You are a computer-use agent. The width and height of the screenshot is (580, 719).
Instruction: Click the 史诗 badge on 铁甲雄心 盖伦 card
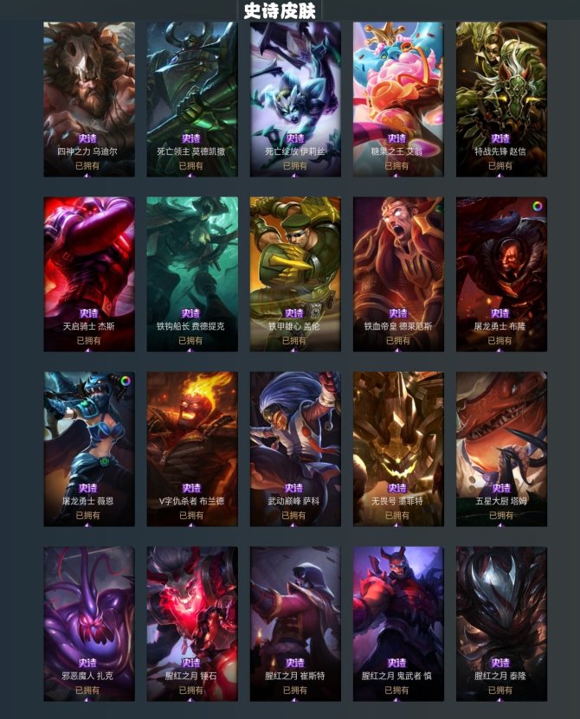(x=294, y=313)
